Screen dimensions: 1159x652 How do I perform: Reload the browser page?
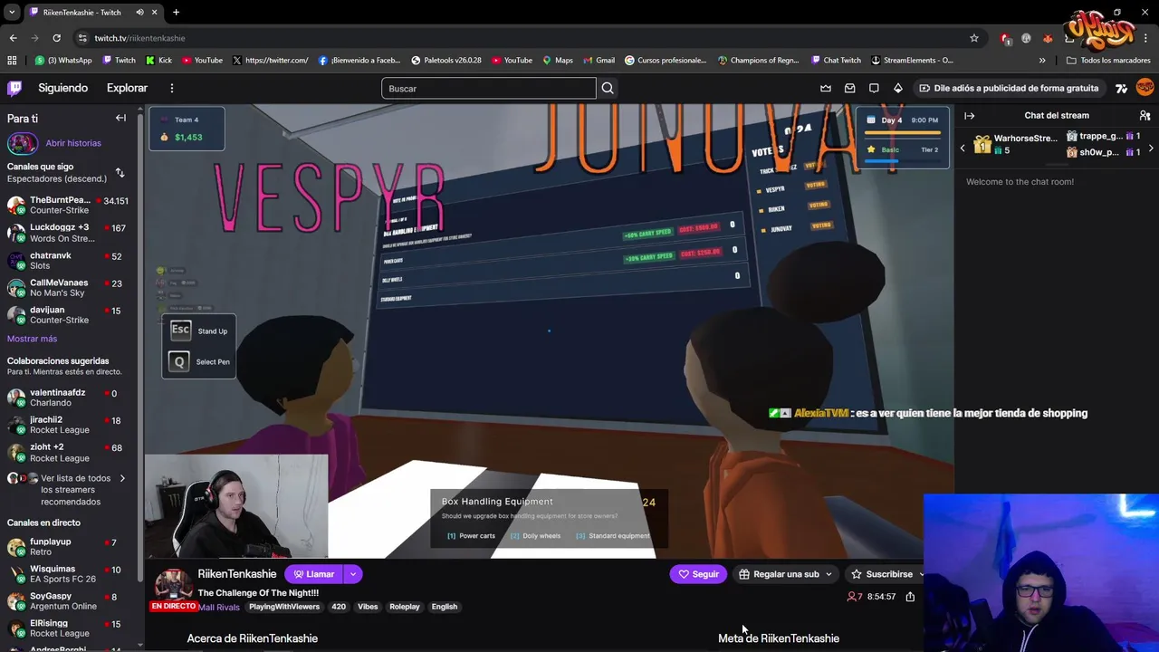click(56, 38)
